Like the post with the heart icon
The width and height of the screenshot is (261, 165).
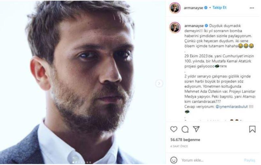174,129
